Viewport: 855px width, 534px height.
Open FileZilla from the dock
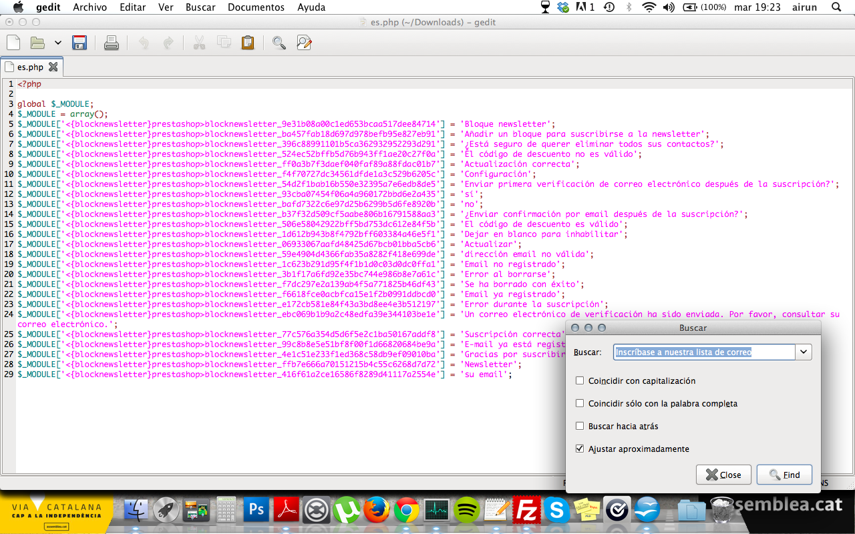click(527, 511)
